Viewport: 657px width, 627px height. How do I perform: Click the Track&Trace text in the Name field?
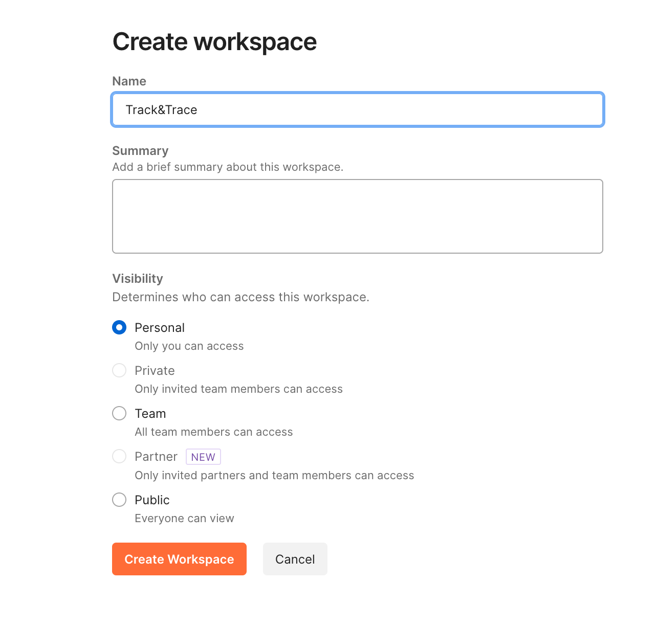tap(161, 109)
